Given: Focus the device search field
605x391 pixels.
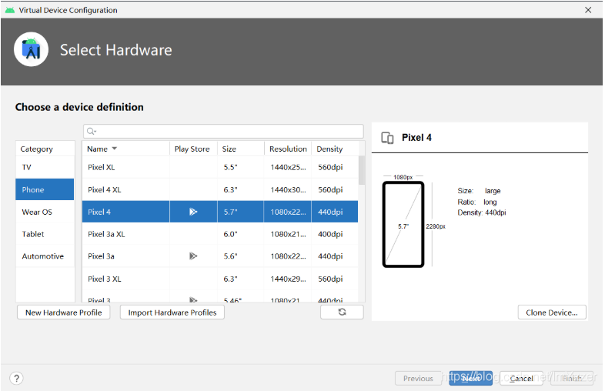Looking at the screenshot, I should coord(223,132).
